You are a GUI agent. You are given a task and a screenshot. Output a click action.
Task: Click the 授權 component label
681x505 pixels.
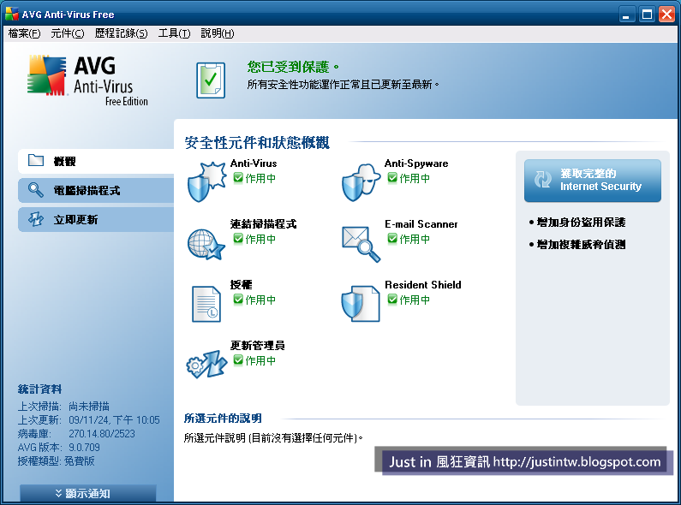(241, 285)
